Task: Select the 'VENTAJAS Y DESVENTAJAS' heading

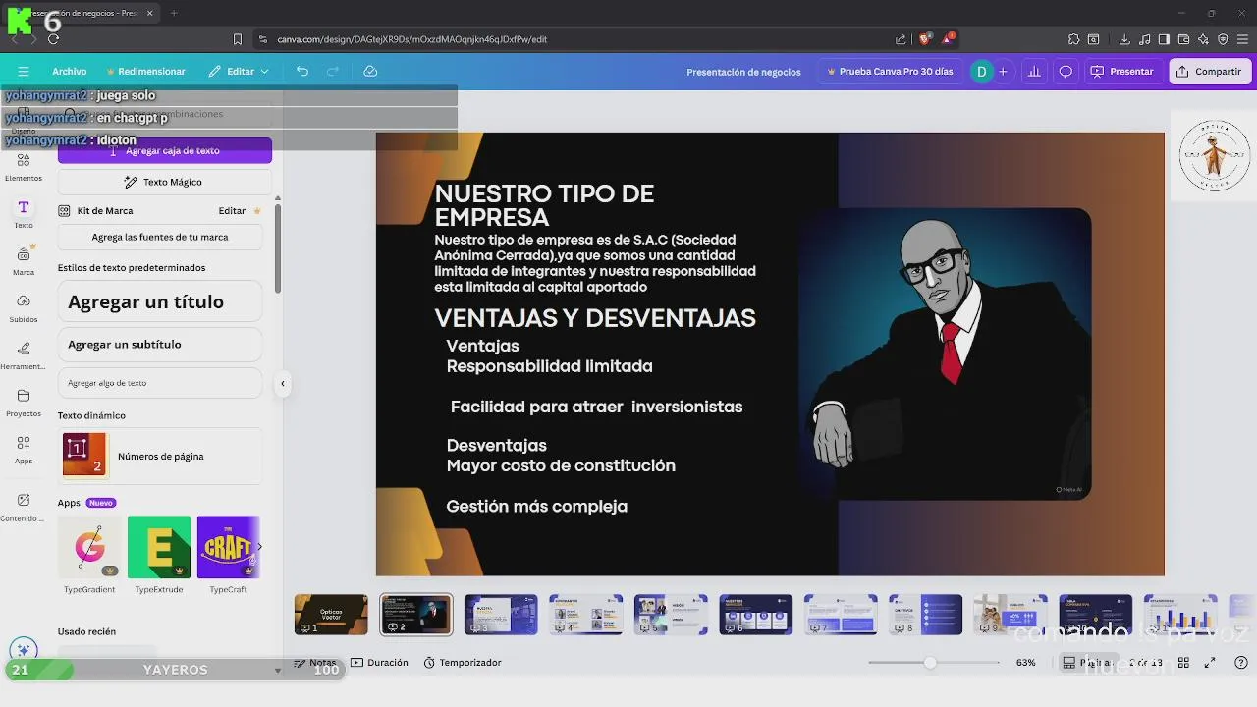Action: coord(595,318)
